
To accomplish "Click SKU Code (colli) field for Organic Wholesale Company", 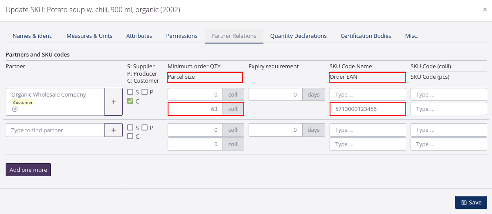I will pyautogui.click(x=449, y=95).
